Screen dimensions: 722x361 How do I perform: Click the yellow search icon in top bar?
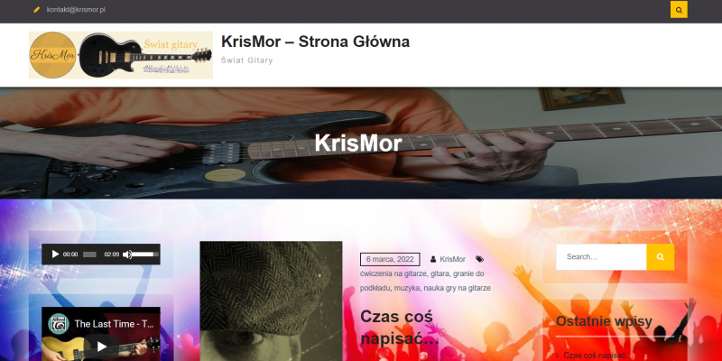click(x=679, y=10)
